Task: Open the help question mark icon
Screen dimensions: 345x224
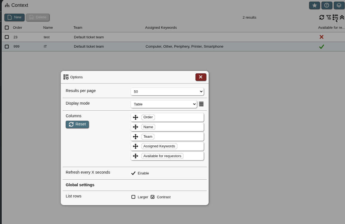Action: coord(327,5)
